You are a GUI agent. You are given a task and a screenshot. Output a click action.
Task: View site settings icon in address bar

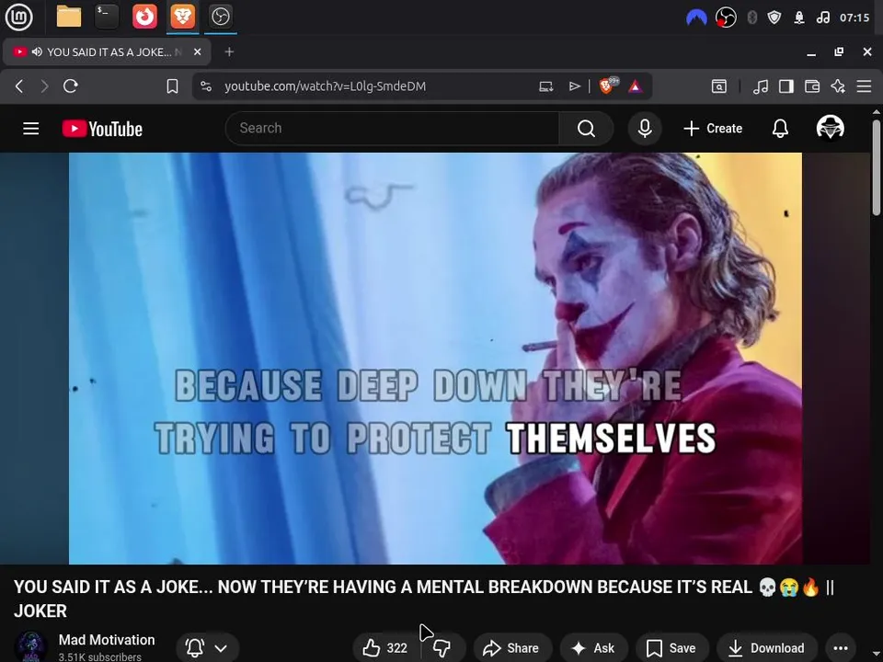(x=206, y=86)
